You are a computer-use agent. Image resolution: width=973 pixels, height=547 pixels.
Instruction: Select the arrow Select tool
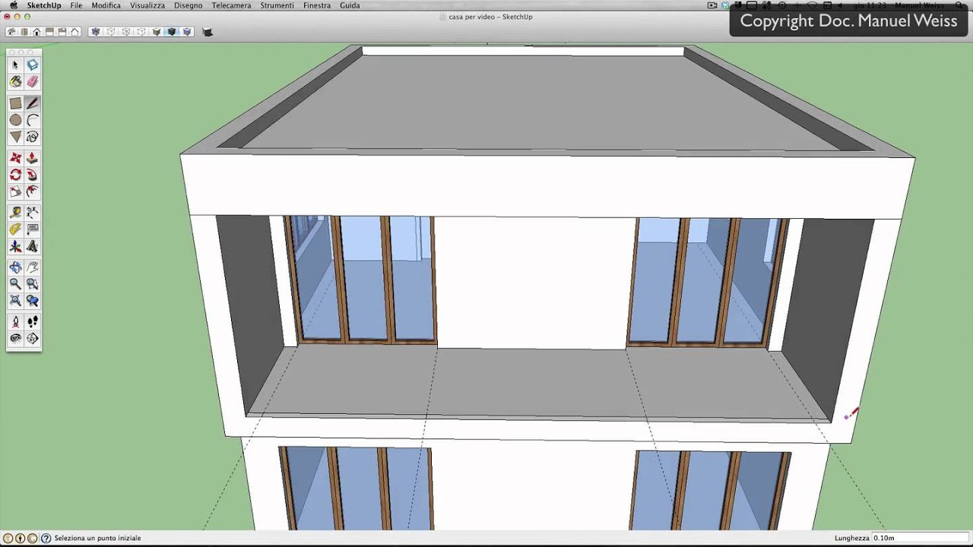point(15,65)
